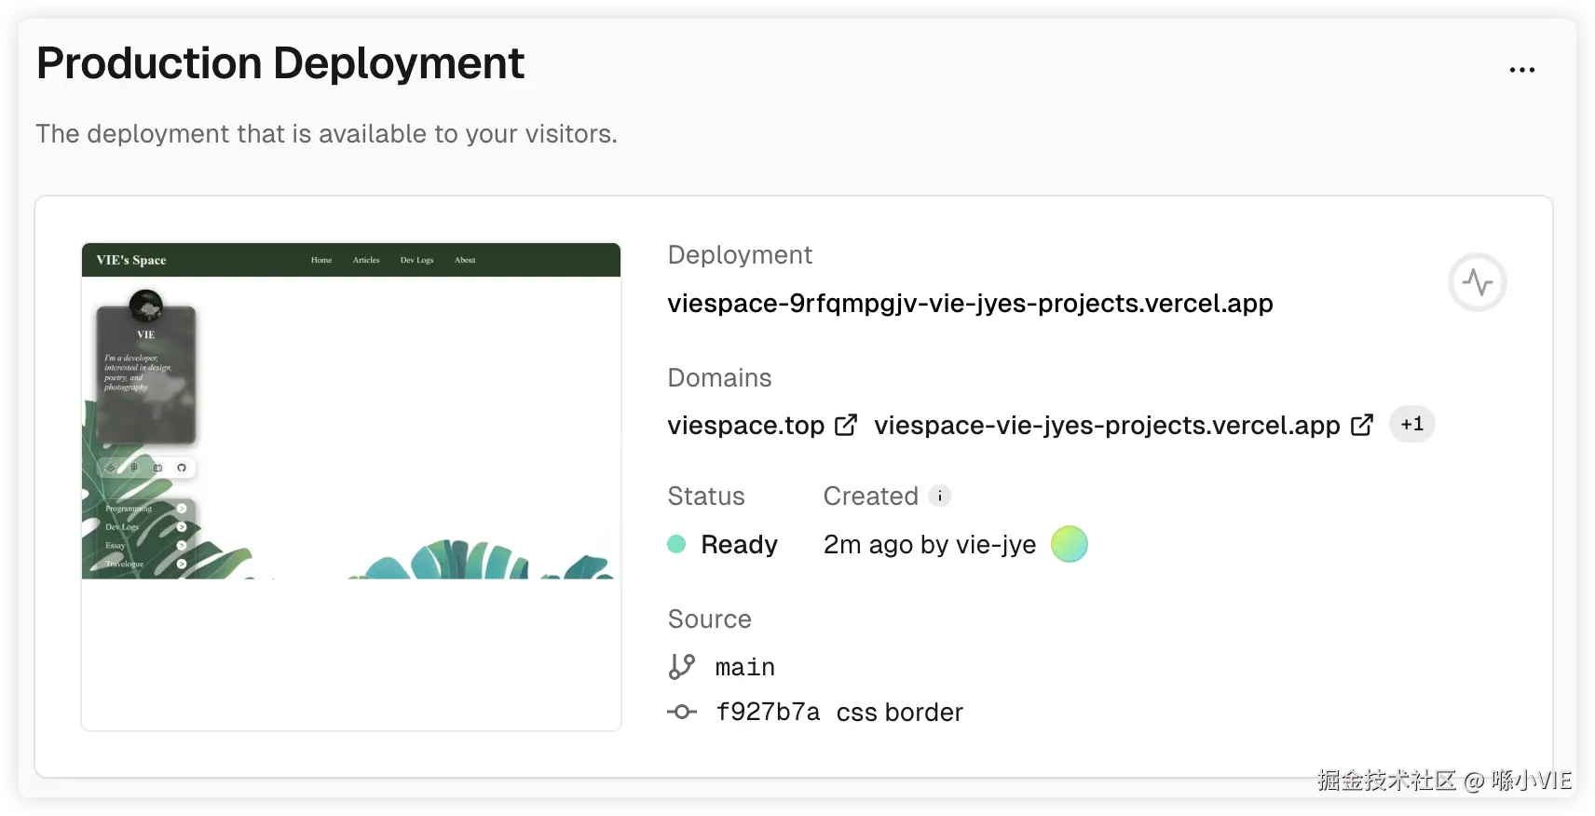1595x816 pixels.
Task: Click VIE's profile photo in site preview
Action: point(146,305)
